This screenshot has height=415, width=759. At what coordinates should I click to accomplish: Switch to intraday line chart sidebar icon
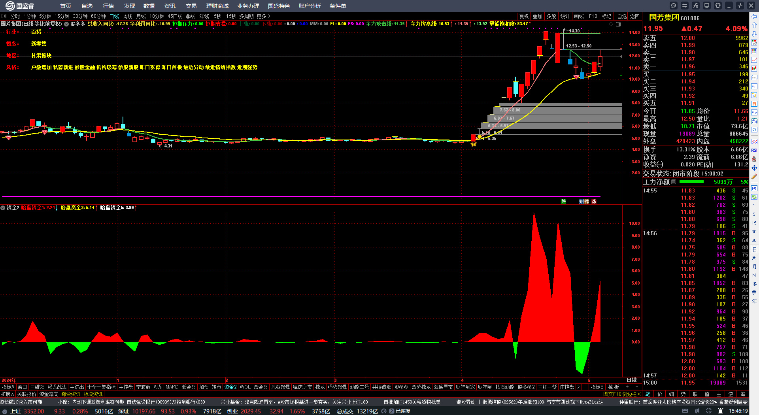click(x=754, y=60)
